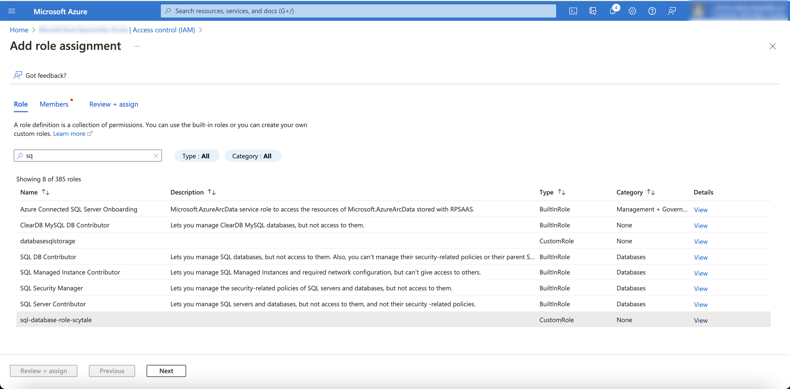View details for databasesqlstorage role
The width and height of the screenshot is (790, 389).
(701, 241)
